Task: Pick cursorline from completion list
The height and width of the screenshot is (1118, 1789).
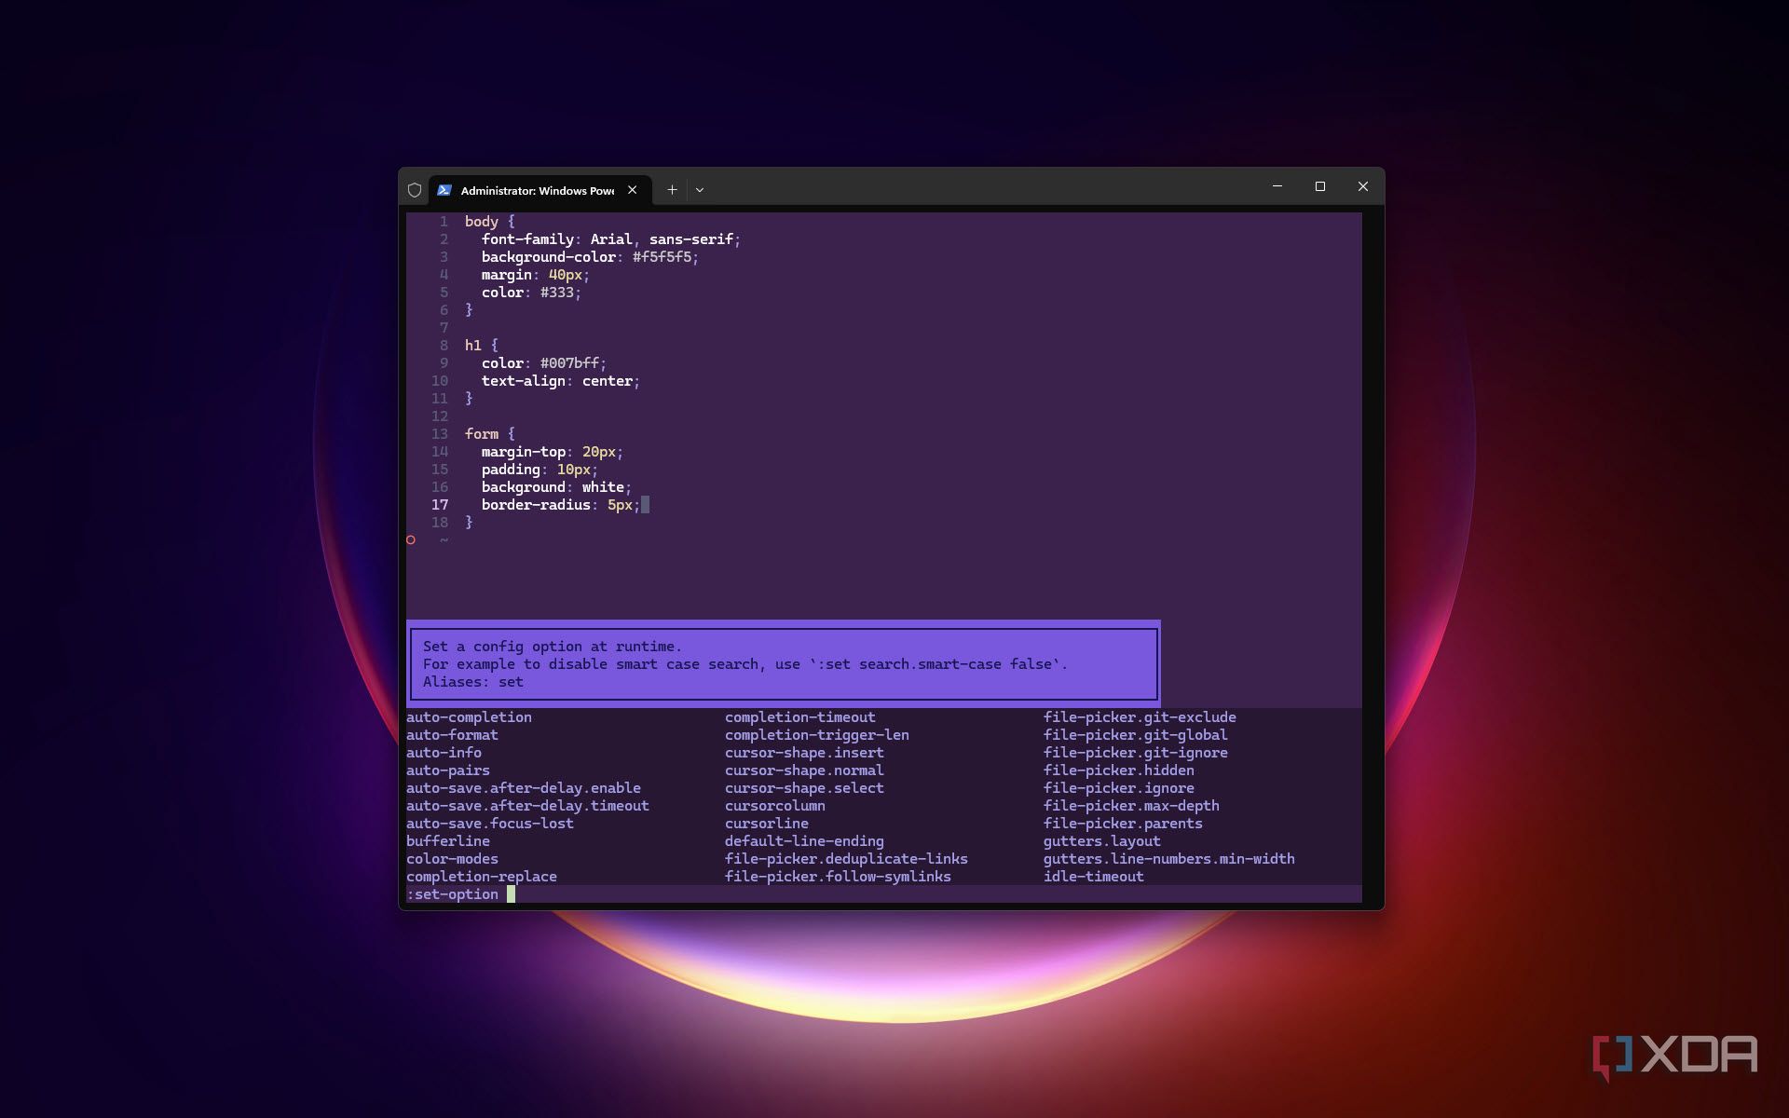Action: pos(766,824)
